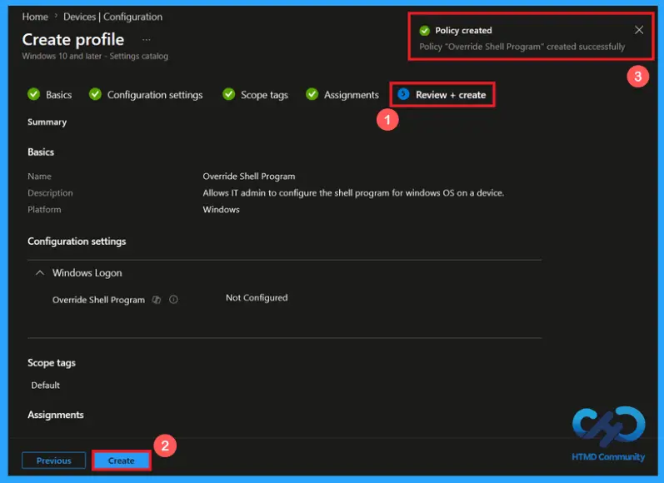Click the Assignments section heading
Viewport: 664px width, 483px height.
pos(56,415)
